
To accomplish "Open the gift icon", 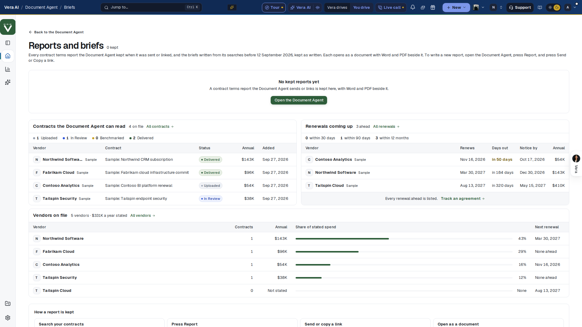I will click(433, 7).
